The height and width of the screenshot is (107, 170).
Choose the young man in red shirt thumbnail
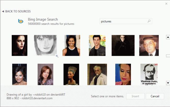click(97, 46)
